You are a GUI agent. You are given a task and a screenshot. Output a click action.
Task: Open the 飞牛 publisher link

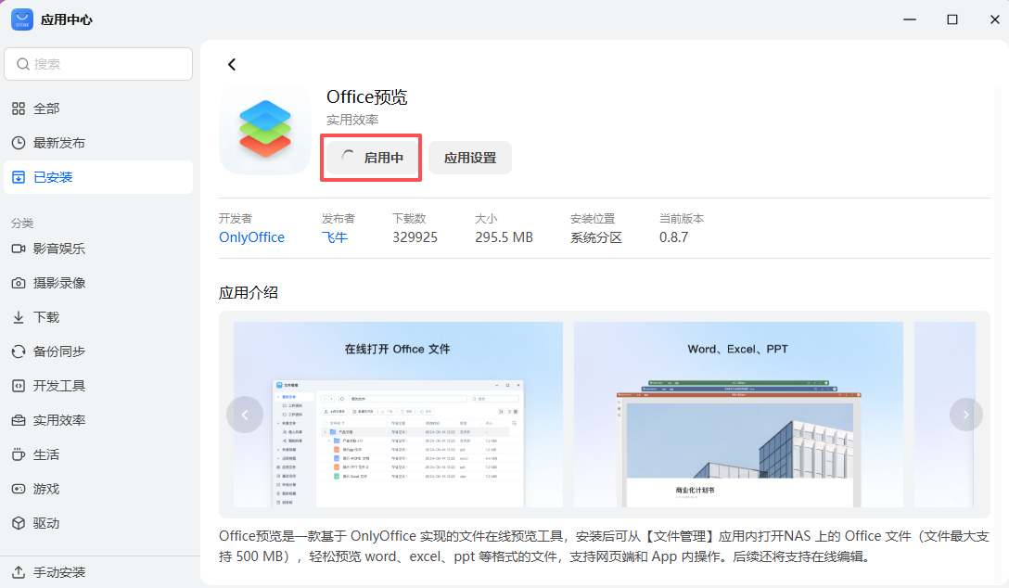(335, 237)
